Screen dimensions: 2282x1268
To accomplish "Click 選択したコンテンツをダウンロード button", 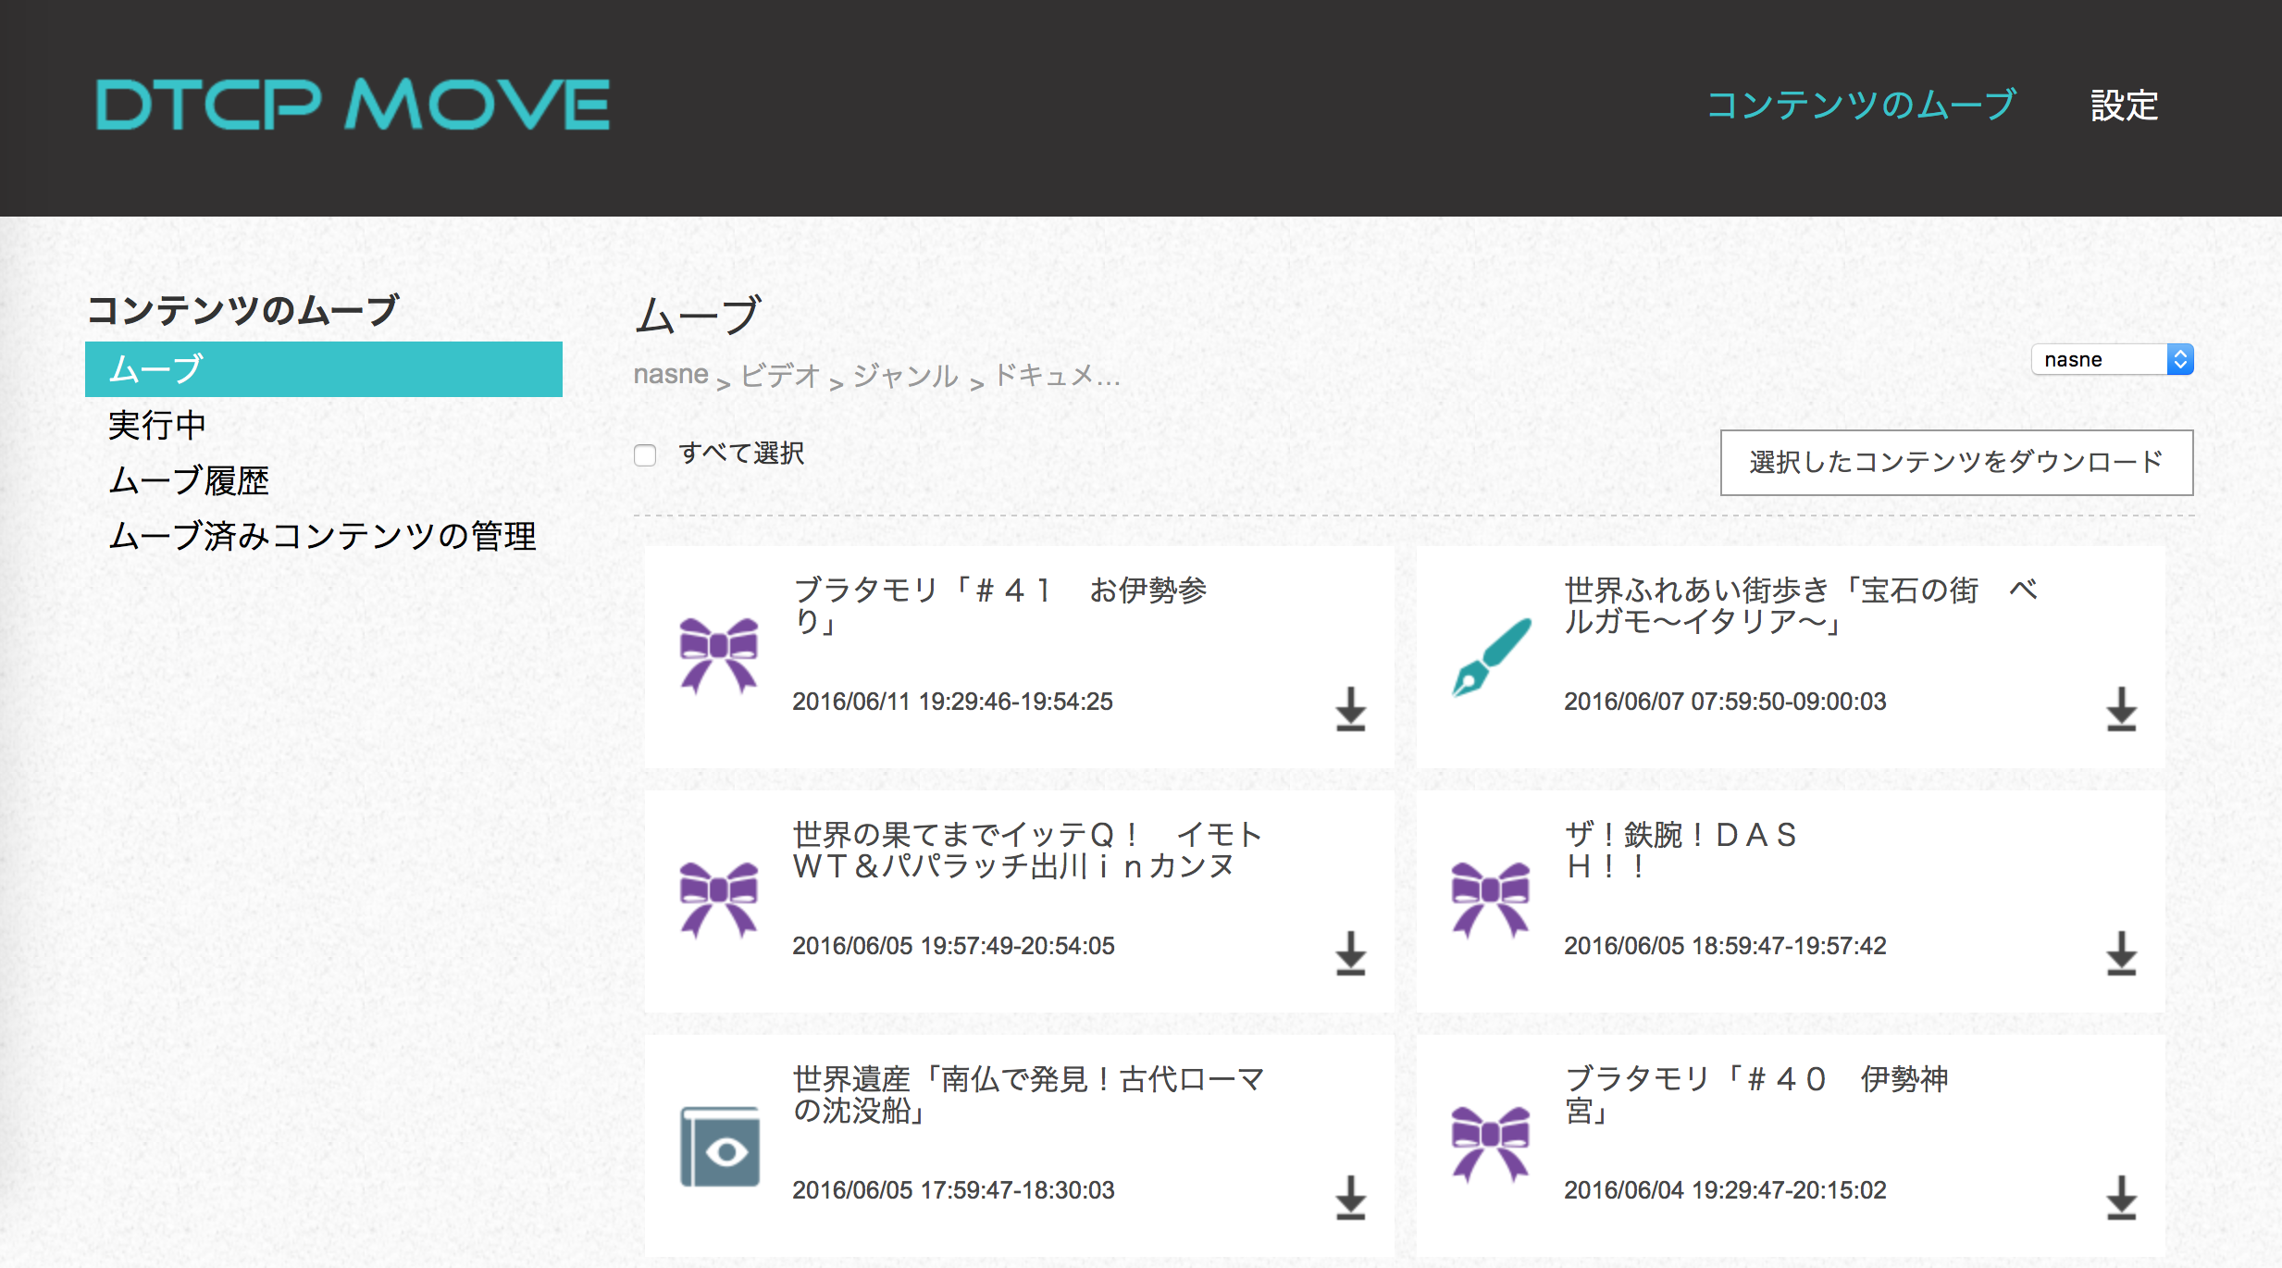I will pyautogui.click(x=1956, y=462).
